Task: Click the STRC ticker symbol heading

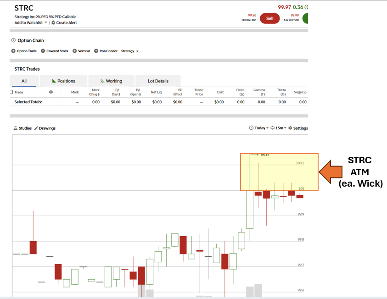Action: 24,8
